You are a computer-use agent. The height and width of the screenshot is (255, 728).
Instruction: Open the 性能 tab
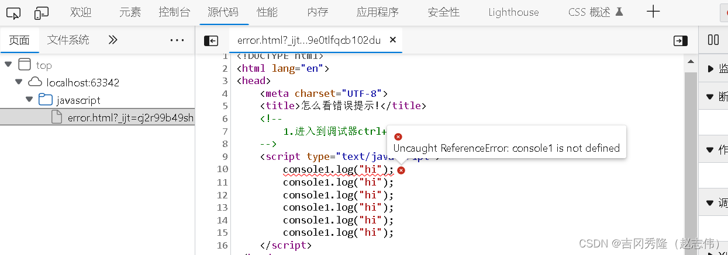[267, 12]
